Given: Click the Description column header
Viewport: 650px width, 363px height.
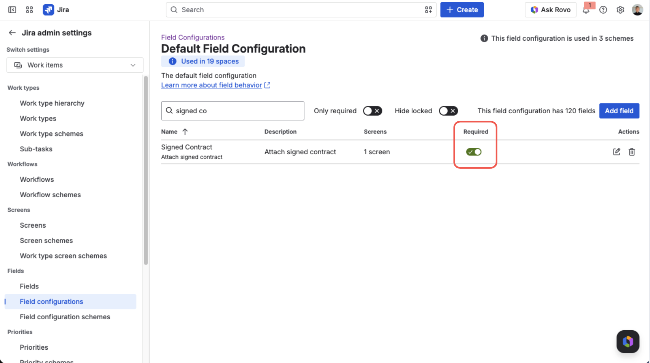Looking at the screenshot, I should click(280, 132).
